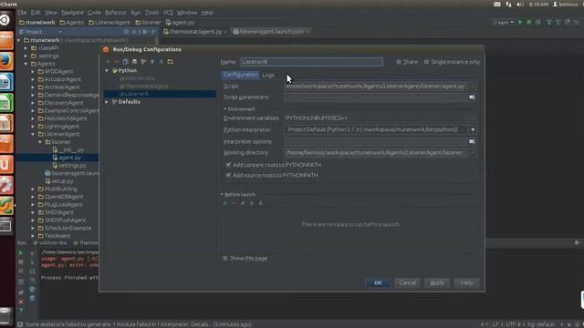Viewport: 584px width, 328px height.
Task: Remove configuration with the red minus icon
Action: pos(117,62)
